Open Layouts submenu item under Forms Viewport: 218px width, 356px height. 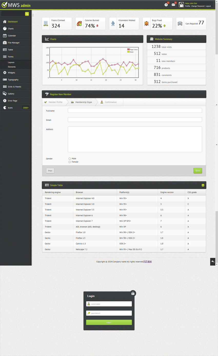(x=11, y=62)
